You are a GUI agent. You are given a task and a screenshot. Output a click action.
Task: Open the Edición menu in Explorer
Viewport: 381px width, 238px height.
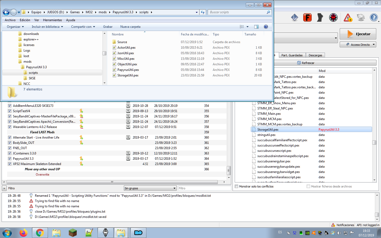pos(25,20)
